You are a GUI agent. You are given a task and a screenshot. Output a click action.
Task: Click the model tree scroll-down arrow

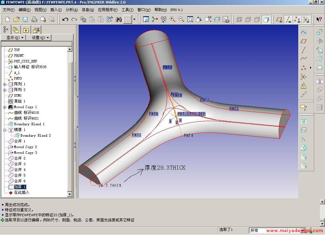click(x=70, y=194)
